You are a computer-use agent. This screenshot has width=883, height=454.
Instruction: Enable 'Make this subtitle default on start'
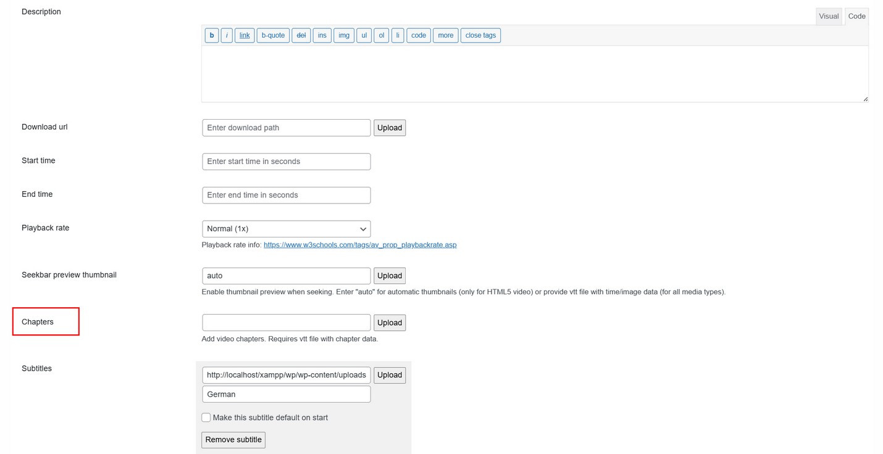click(206, 418)
